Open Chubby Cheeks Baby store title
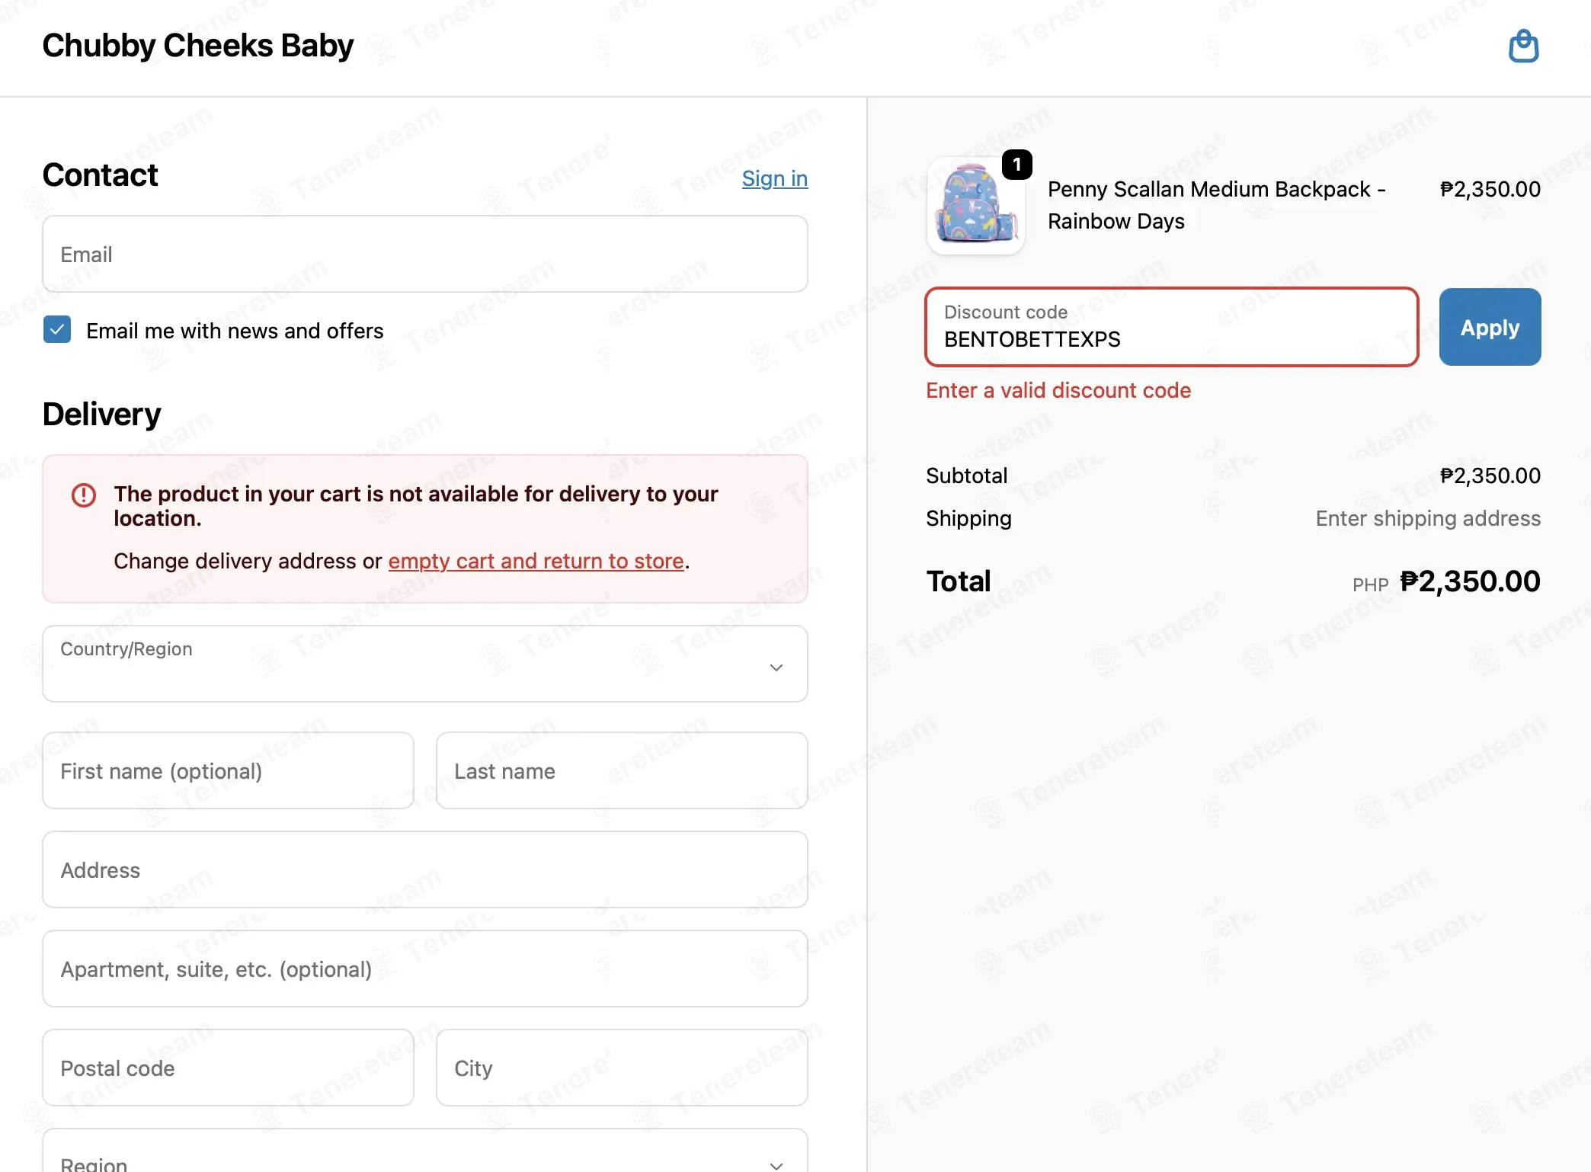This screenshot has width=1591, height=1172. pyautogui.click(x=198, y=46)
